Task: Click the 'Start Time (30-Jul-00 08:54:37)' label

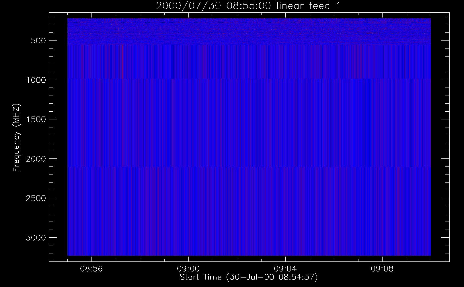Action: pyautogui.click(x=249, y=277)
